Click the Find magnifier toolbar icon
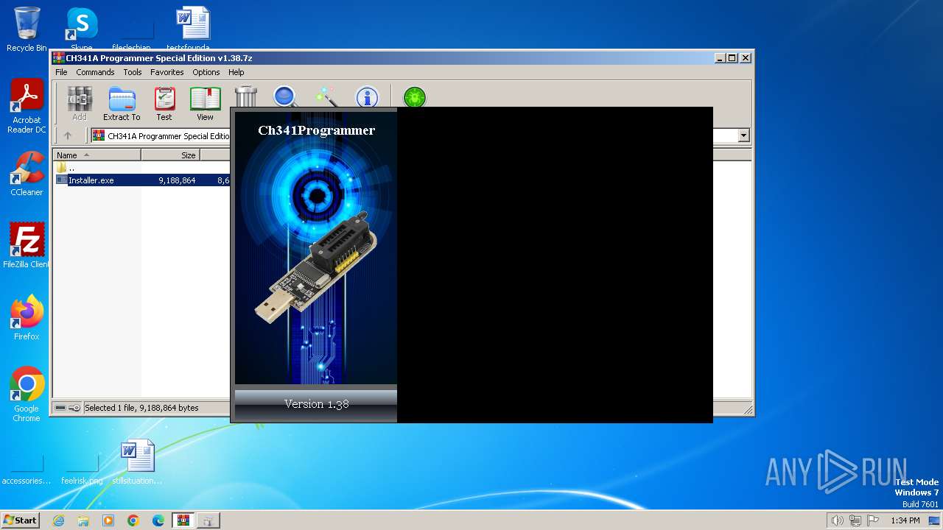The width and height of the screenshot is (943, 530). [x=285, y=96]
